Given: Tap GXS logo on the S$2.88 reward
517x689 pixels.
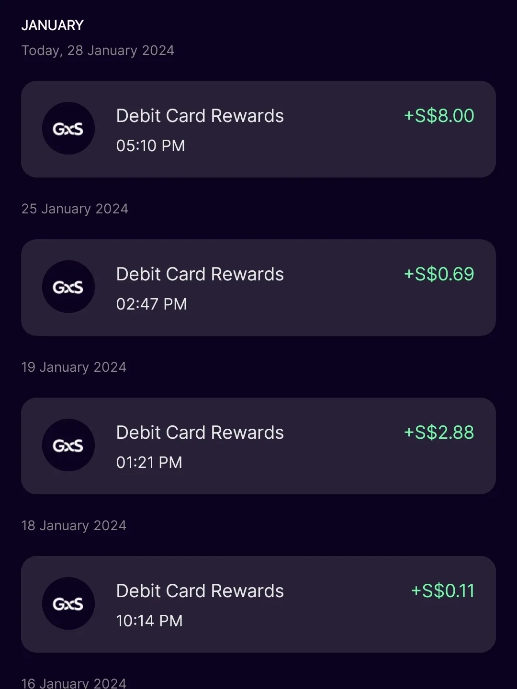Looking at the screenshot, I should coord(68,445).
